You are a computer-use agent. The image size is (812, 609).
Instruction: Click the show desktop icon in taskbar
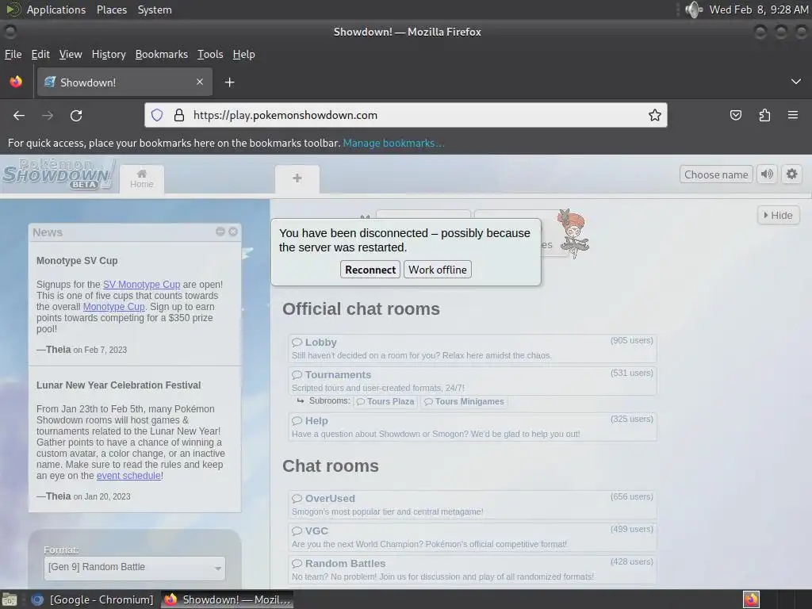[9, 599]
